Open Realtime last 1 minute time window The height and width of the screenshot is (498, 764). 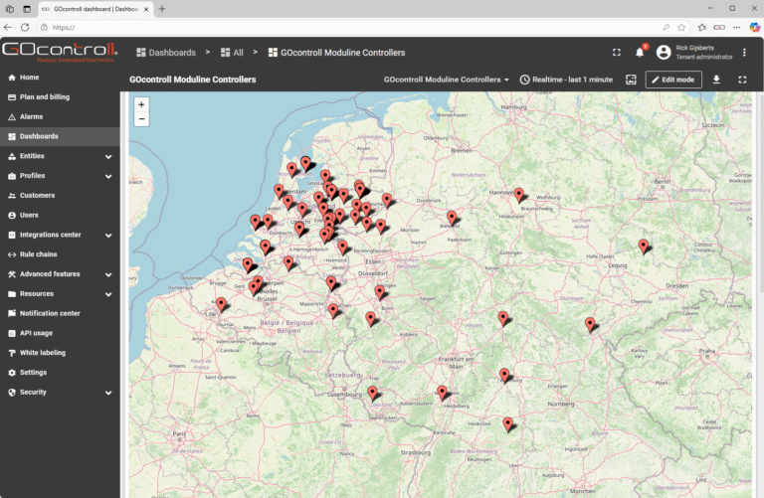click(566, 80)
